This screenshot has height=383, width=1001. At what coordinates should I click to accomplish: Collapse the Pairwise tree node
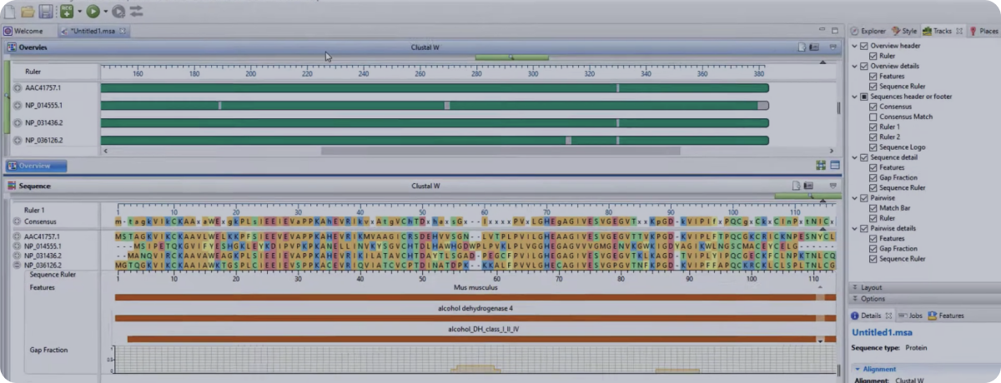tap(854, 198)
